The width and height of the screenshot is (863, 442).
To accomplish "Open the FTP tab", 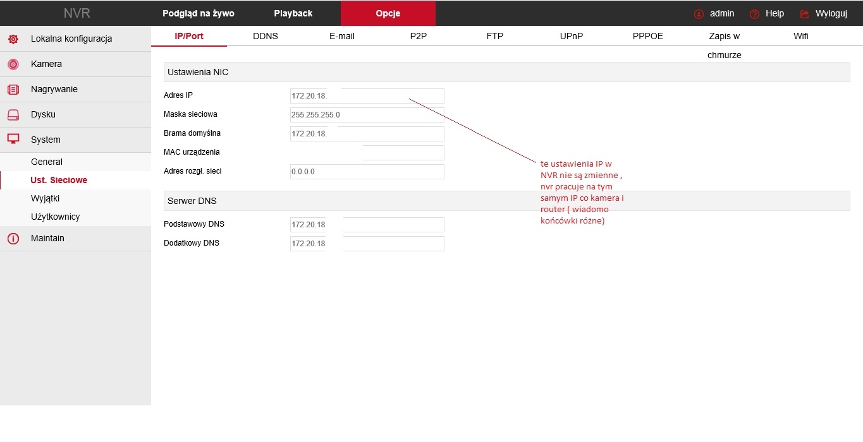I will [495, 36].
